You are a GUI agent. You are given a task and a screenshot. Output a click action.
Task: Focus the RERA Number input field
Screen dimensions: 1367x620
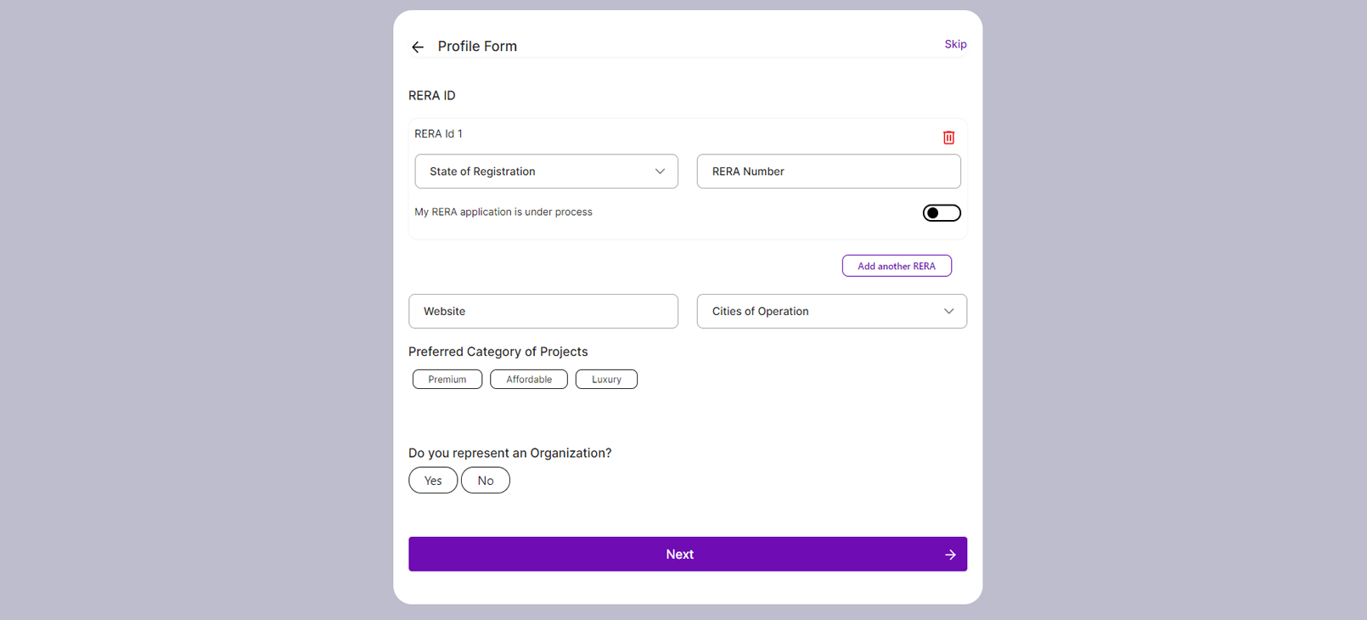pos(828,172)
